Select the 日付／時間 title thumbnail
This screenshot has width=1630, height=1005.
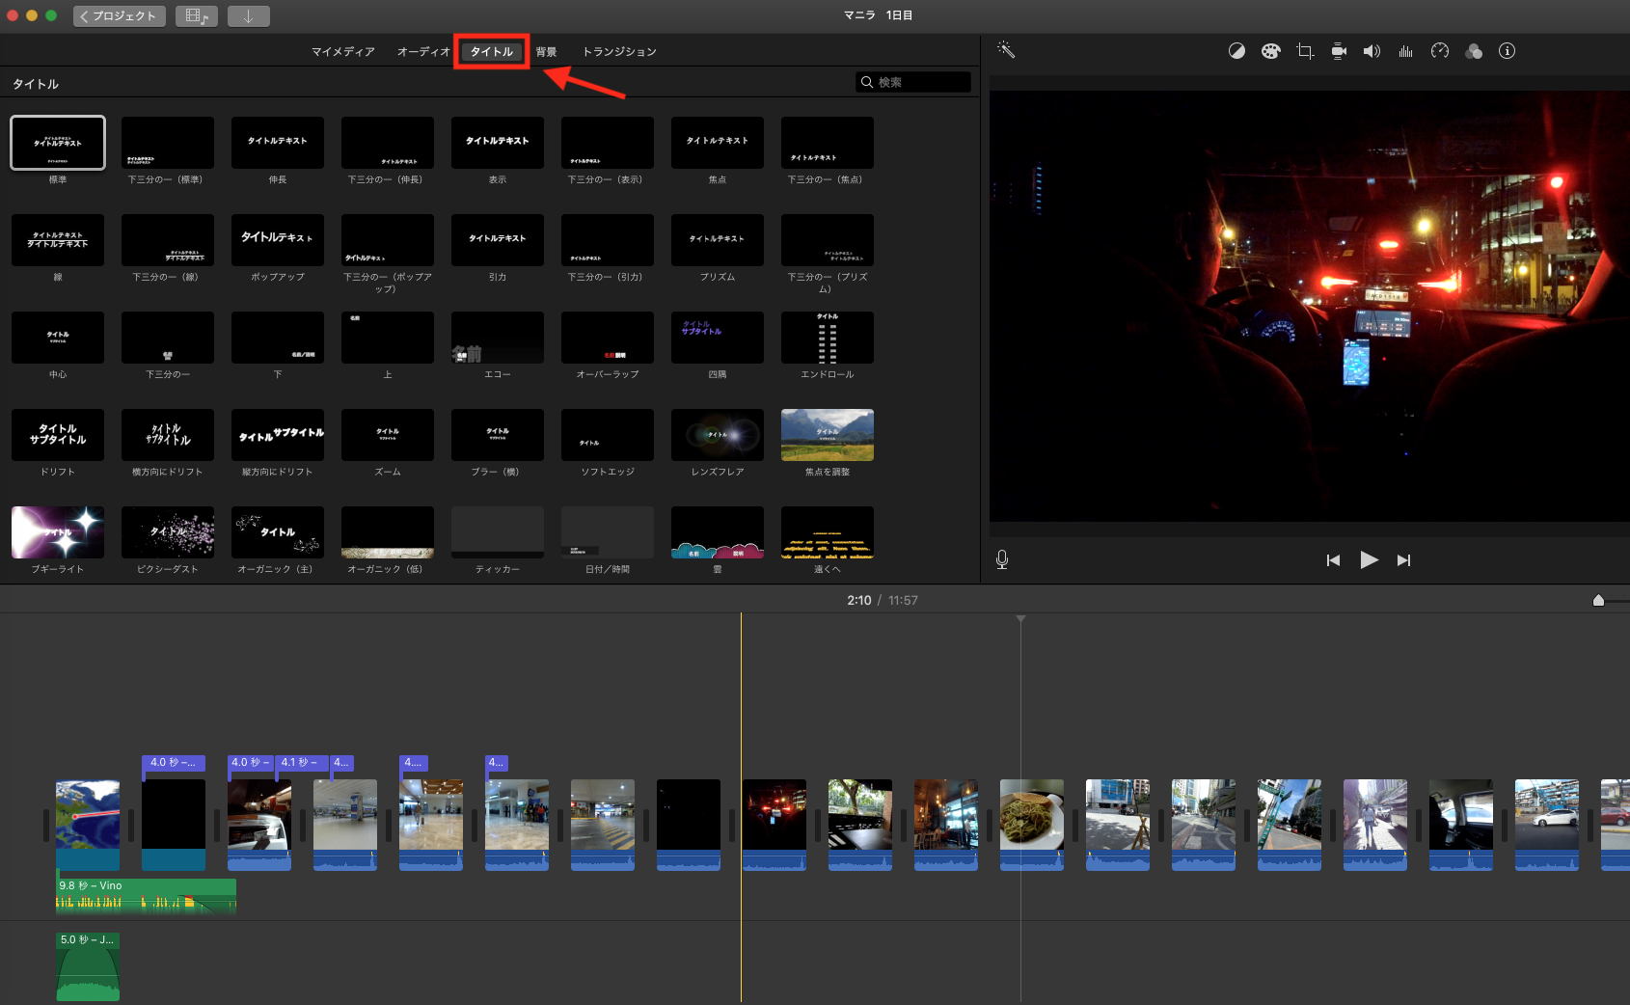click(608, 532)
